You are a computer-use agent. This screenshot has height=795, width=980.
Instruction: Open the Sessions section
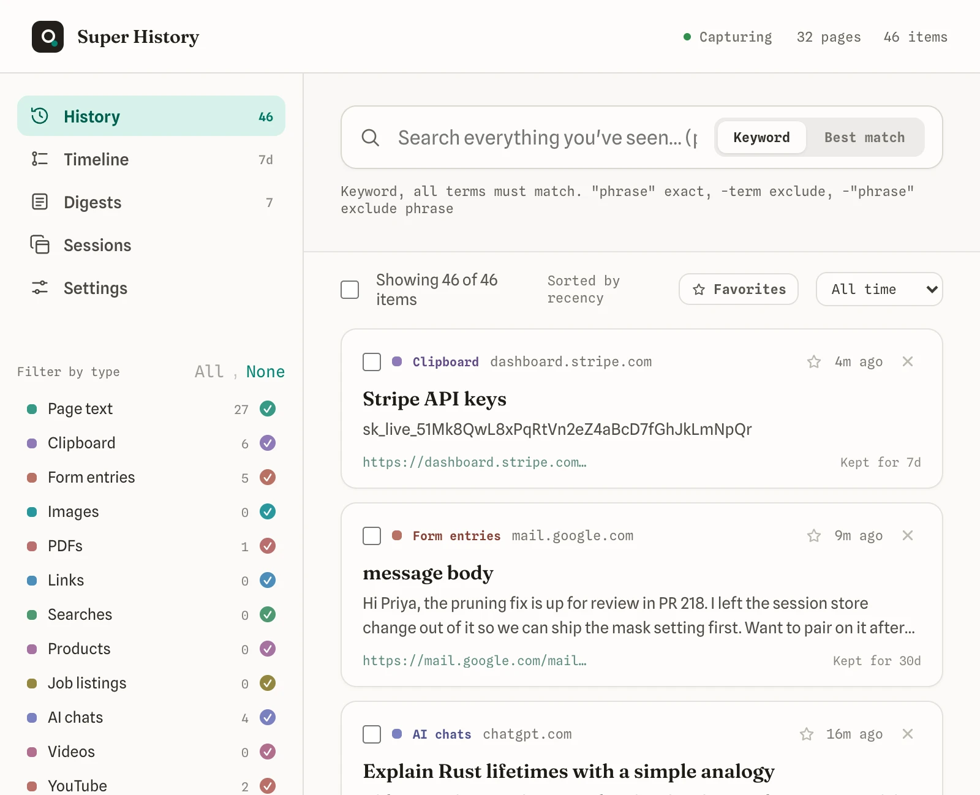click(151, 244)
